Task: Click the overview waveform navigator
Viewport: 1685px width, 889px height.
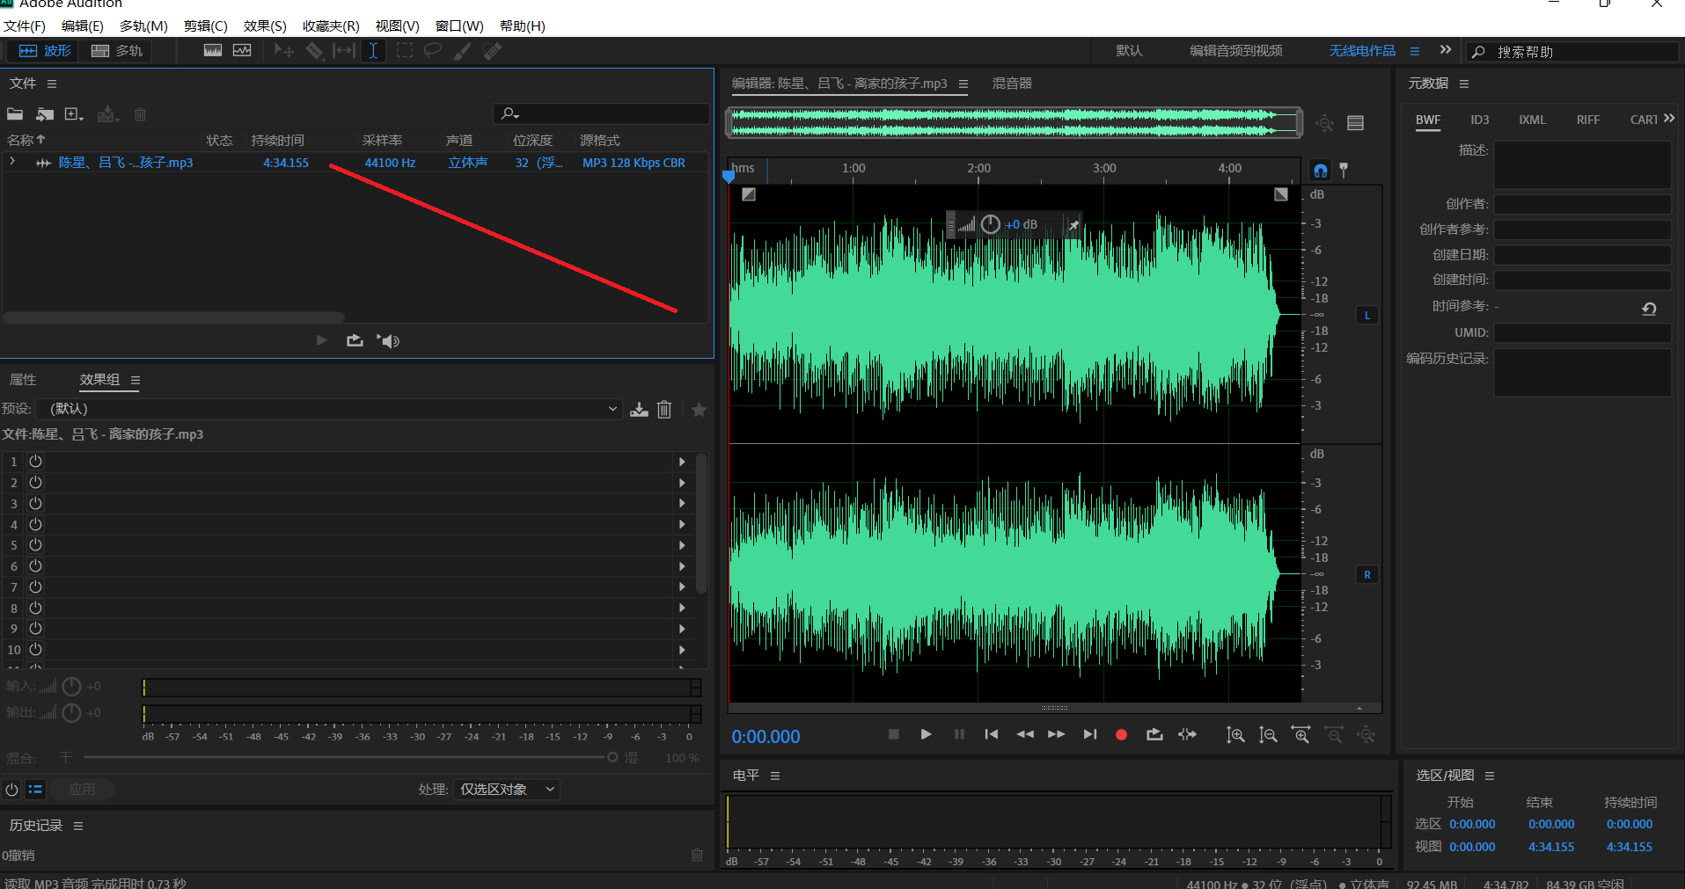Action: click(x=1014, y=123)
